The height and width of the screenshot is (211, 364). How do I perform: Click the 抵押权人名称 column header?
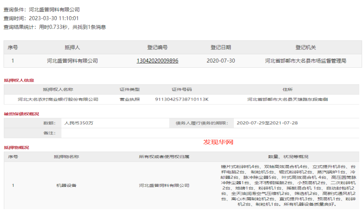click(x=58, y=89)
